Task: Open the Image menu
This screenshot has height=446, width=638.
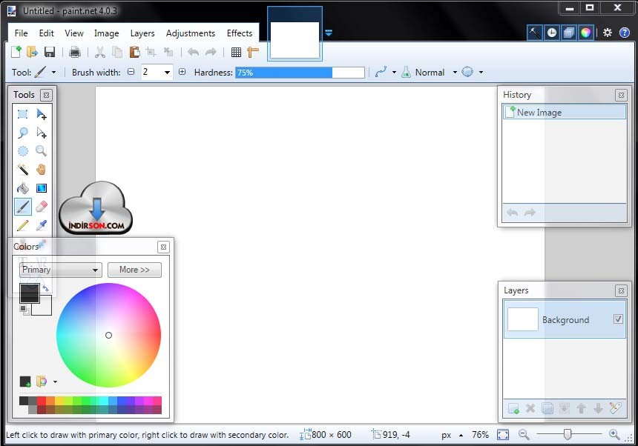Action: point(107,33)
